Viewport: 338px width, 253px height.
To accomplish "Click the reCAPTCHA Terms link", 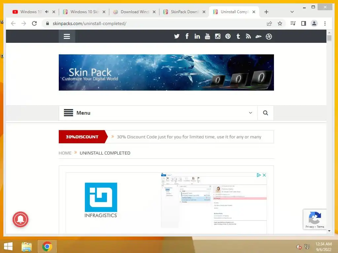I will click(320, 227).
